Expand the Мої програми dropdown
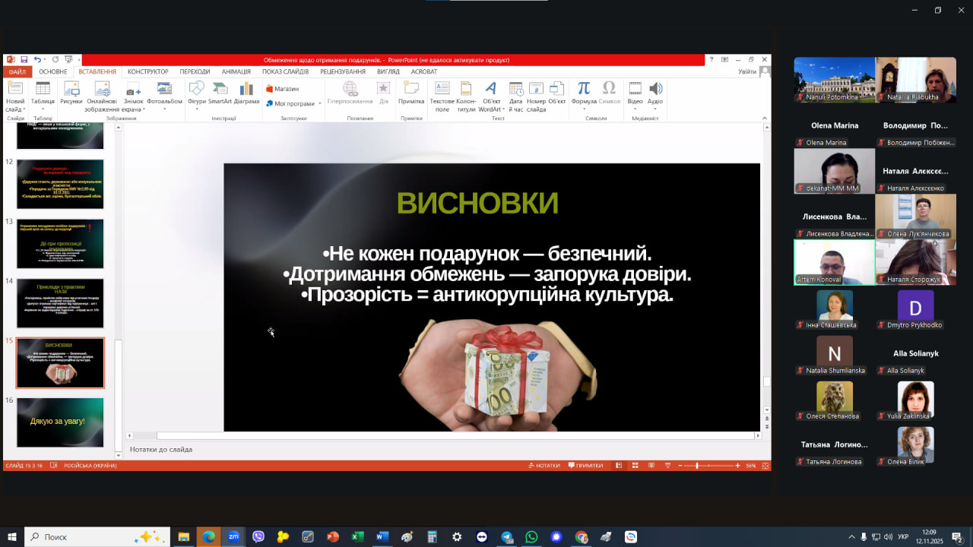Image resolution: width=973 pixels, height=547 pixels. [320, 104]
